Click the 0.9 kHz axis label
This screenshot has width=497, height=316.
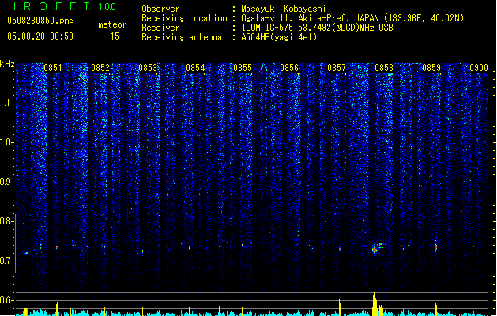pos(7,182)
